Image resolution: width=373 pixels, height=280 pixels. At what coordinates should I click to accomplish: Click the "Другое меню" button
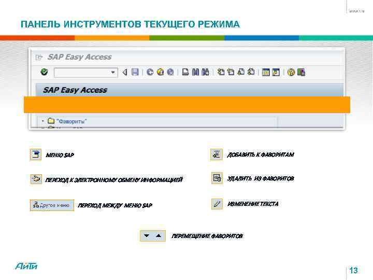(x=52, y=205)
